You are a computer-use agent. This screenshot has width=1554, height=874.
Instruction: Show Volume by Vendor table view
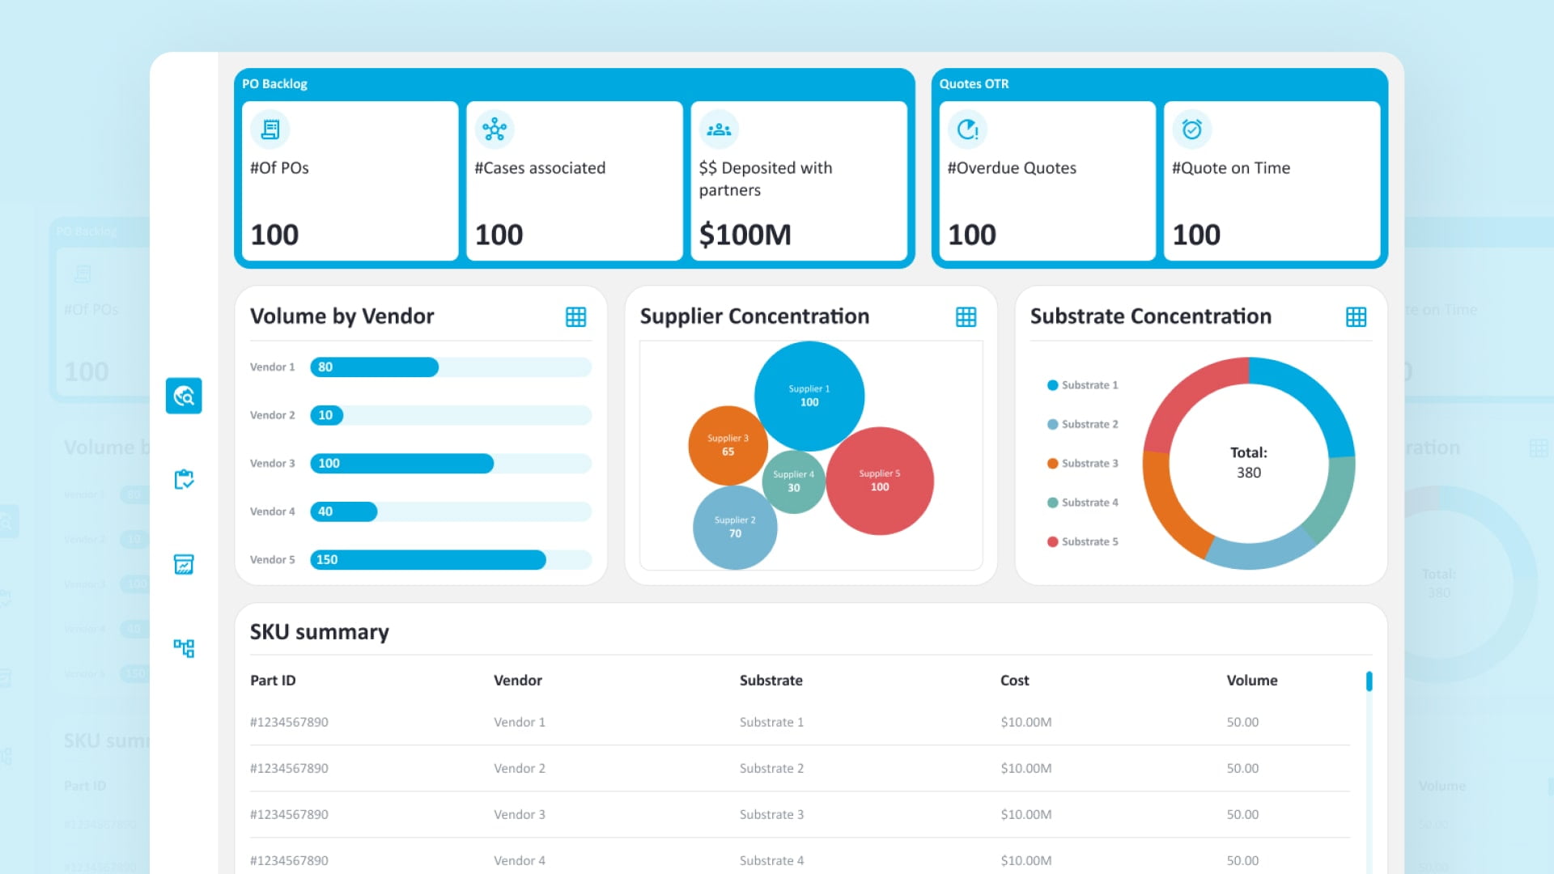click(575, 317)
